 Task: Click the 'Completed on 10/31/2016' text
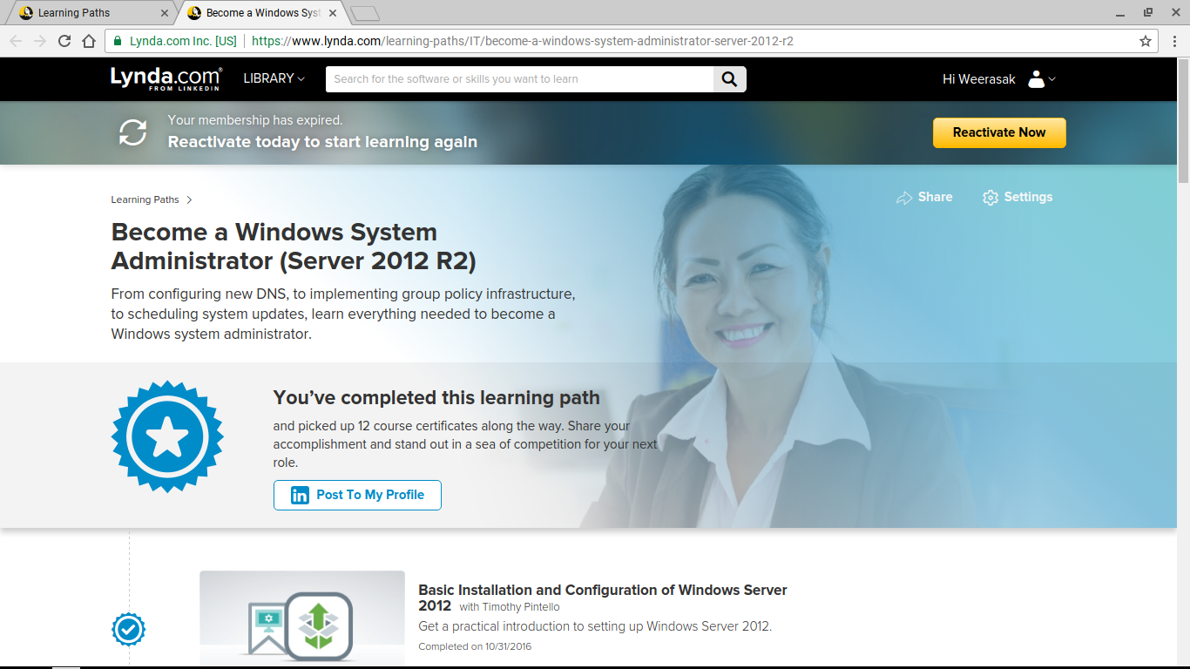tap(475, 646)
